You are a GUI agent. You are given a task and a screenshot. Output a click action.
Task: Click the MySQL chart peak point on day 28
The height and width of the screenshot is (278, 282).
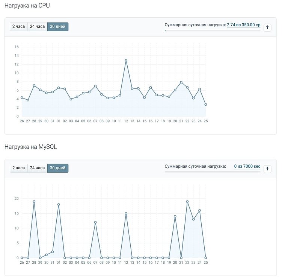coord(34,202)
